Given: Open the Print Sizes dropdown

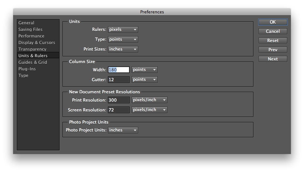Looking at the screenshot, I should click(x=123, y=49).
